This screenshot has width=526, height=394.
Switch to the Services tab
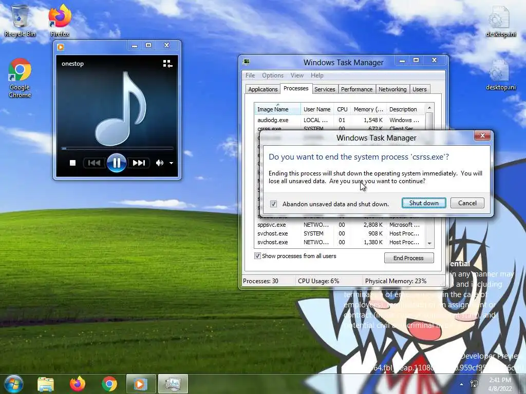(x=325, y=89)
